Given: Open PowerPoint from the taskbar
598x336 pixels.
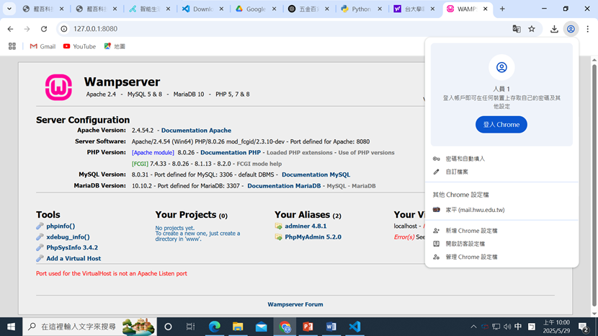Looking at the screenshot, I should [308, 327].
